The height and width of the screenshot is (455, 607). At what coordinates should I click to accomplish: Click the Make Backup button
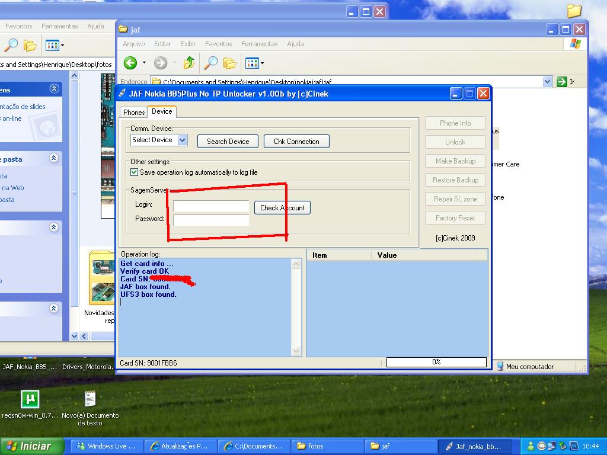click(455, 161)
